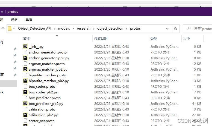
Task: Select the file calibration.proto
Action: click(42, 109)
